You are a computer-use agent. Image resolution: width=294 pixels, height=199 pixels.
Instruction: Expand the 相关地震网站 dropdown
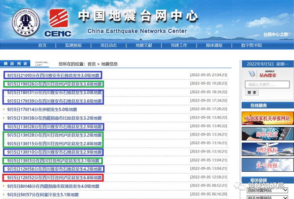pyautogui.click(x=268, y=197)
